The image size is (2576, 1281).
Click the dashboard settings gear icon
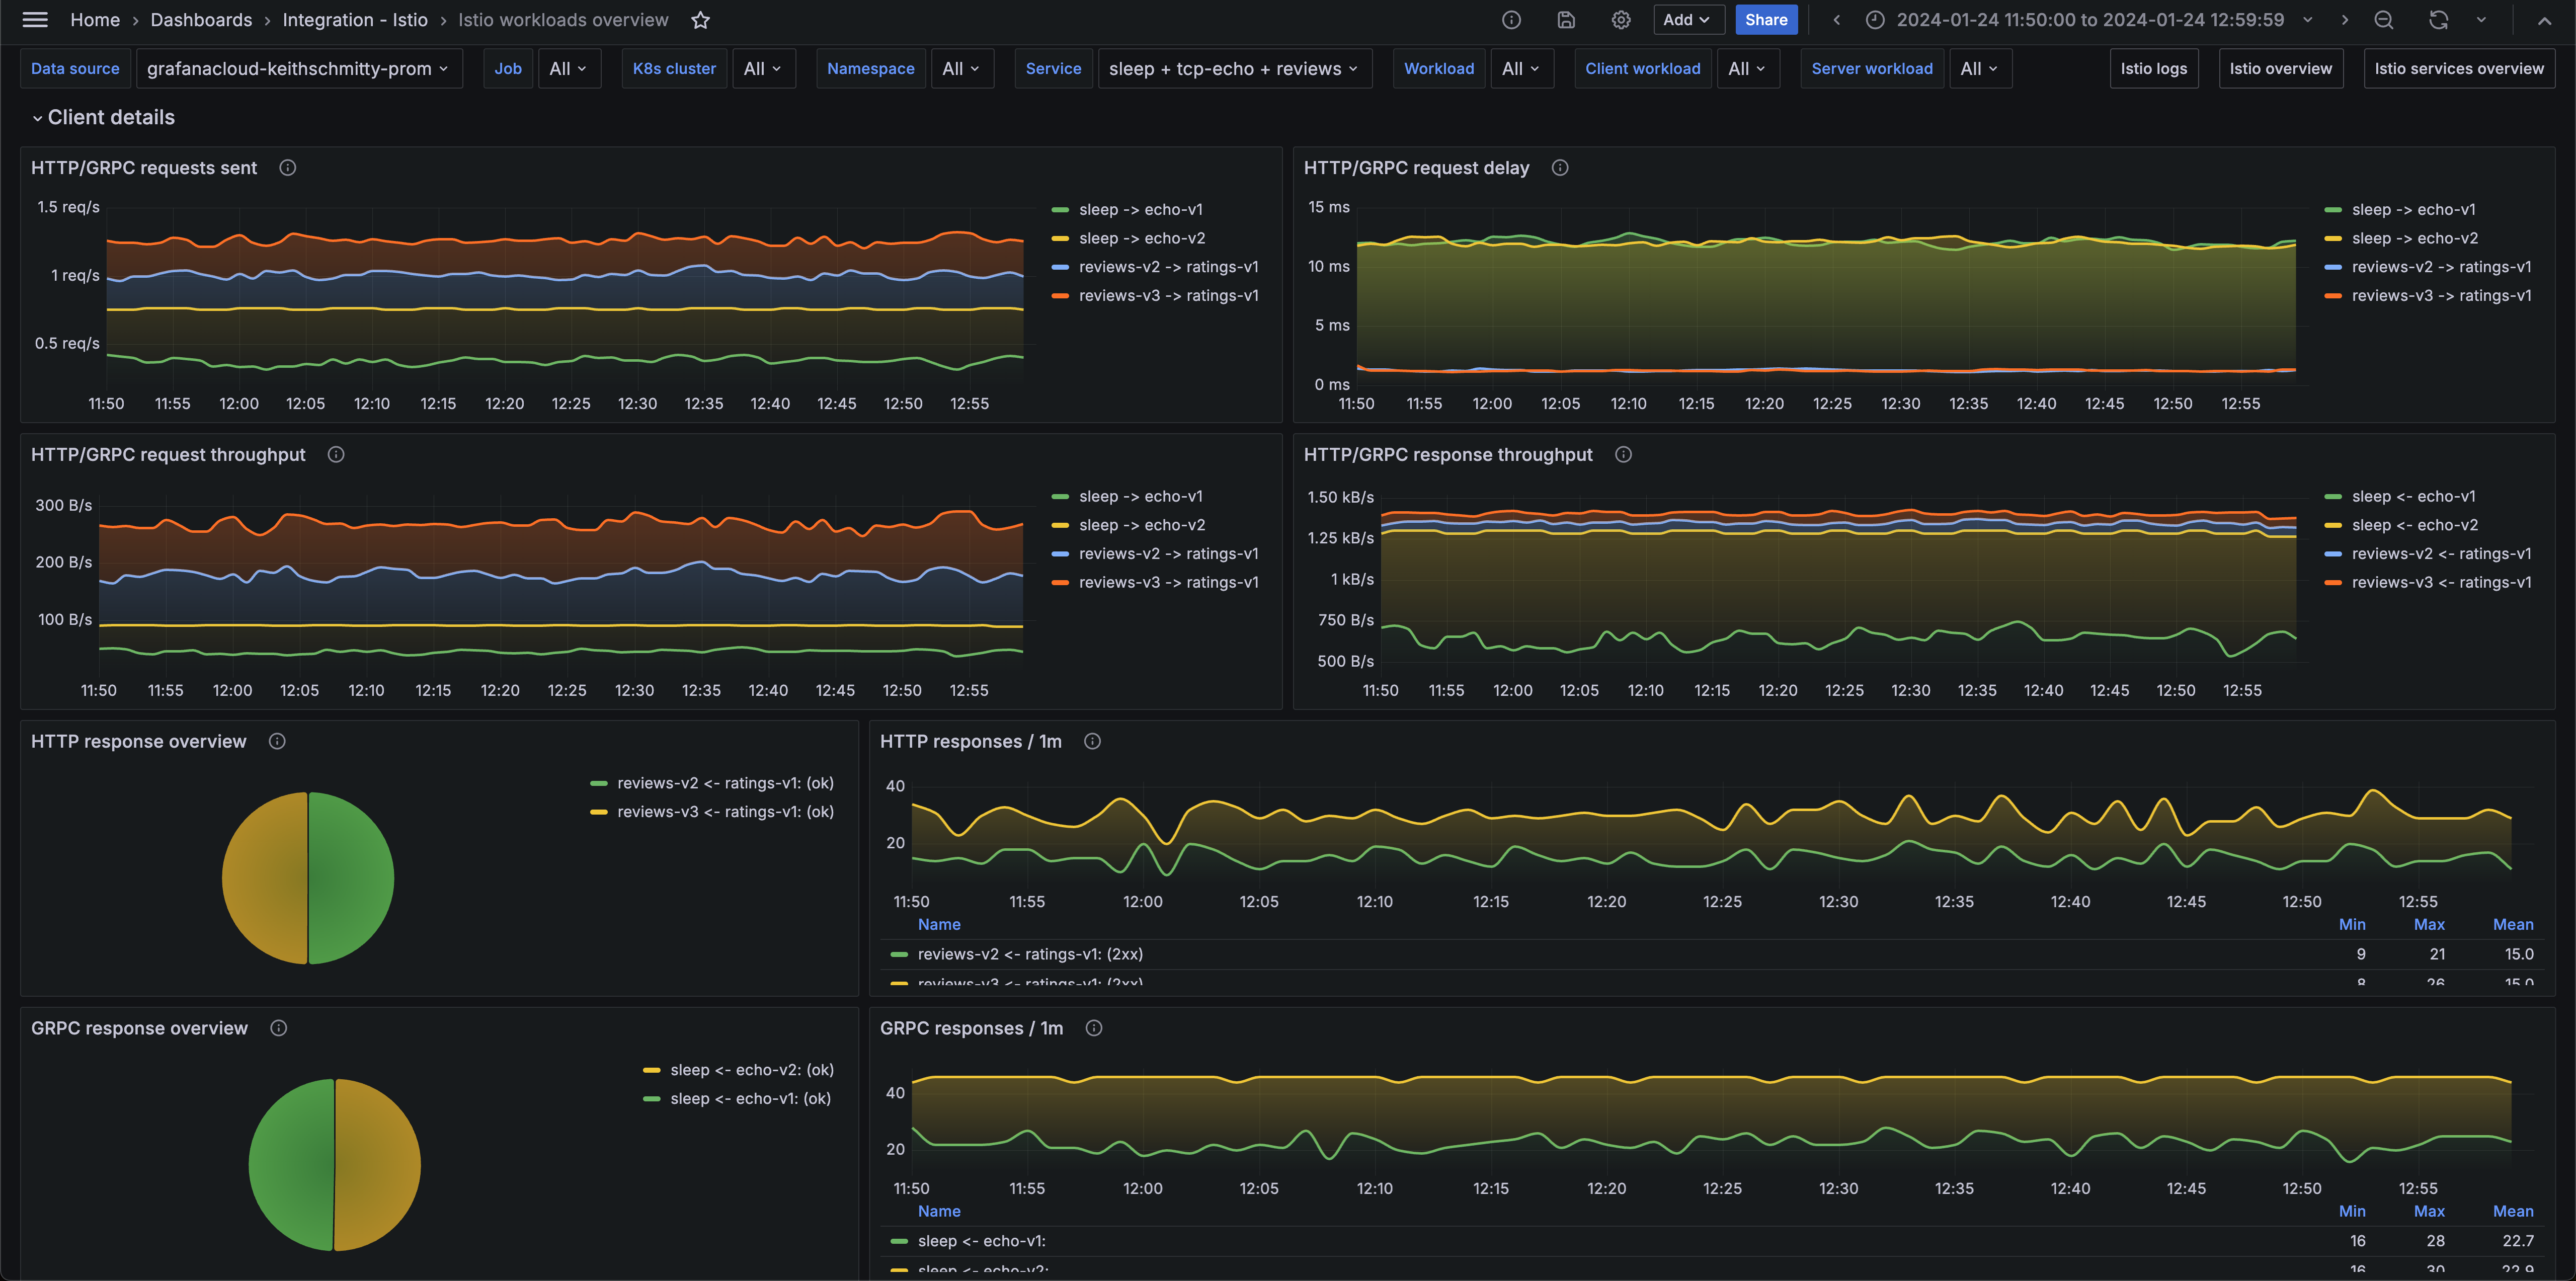pos(1620,20)
